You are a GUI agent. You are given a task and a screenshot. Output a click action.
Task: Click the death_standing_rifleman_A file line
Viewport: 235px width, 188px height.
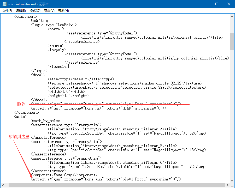[112, 129]
